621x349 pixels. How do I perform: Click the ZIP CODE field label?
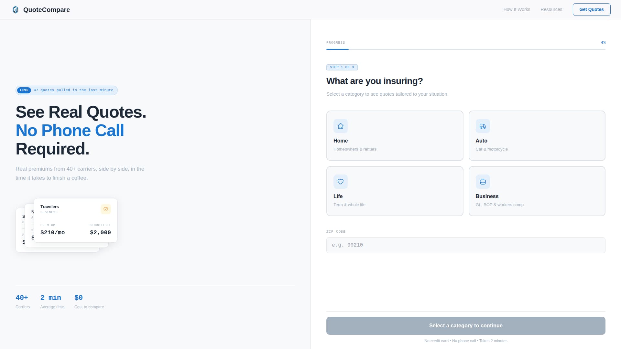(x=336, y=232)
